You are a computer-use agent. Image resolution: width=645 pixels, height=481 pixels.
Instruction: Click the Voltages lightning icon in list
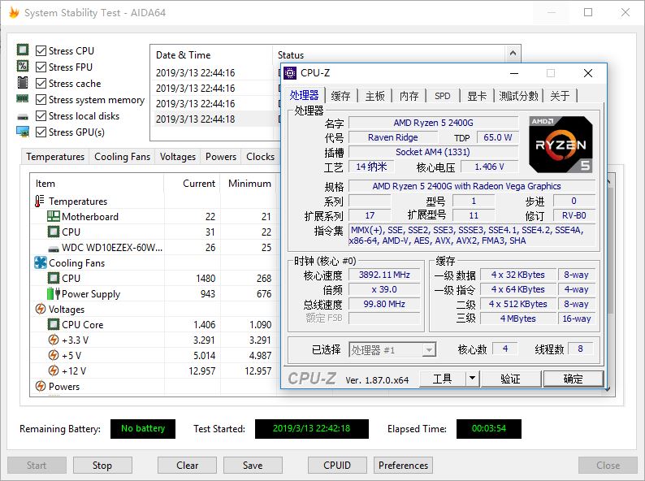point(41,310)
